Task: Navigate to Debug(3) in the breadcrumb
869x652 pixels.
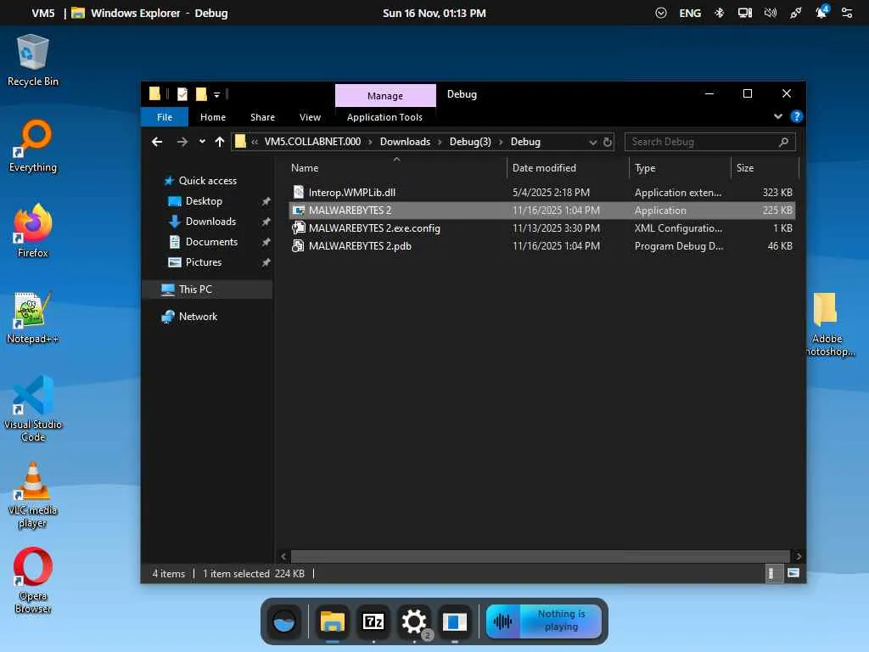Action: coord(470,142)
